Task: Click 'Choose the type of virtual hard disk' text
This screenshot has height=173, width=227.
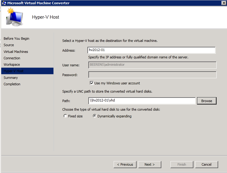Action: pyautogui.click(x=111, y=109)
